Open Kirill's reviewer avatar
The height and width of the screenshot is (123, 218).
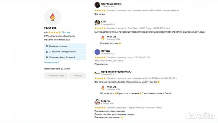tap(97, 23)
